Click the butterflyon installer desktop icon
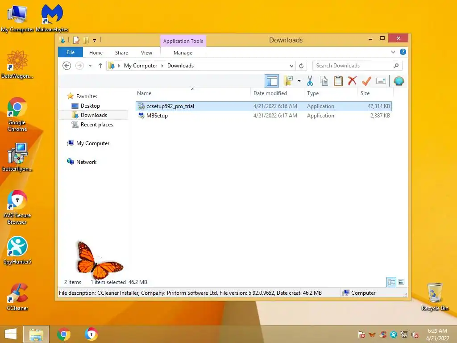Image resolution: width=457 pixels, height=343 pixels. [17, 157]
